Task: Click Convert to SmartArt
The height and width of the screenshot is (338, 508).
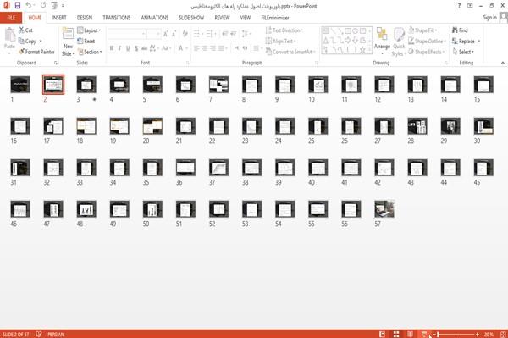Action: pos(290,52)
